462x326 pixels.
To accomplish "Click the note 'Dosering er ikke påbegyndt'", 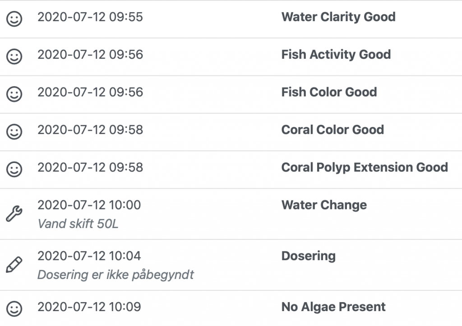I will click(x=115, y=275).
